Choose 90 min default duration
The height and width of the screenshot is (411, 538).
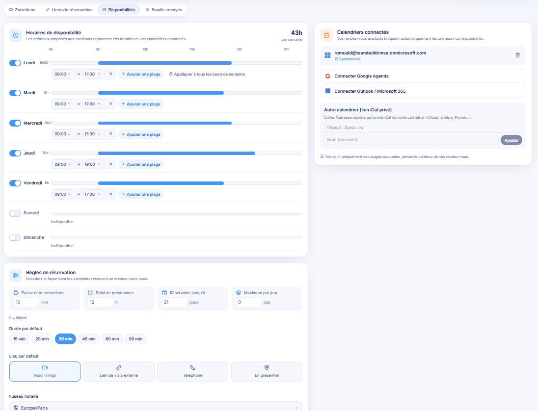pyautogui.click(x=135, y=339)
